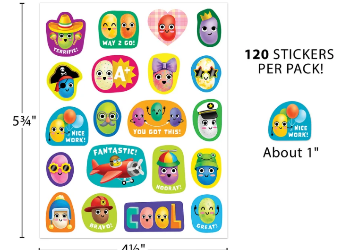Screen dimensions: 350x250
Task: Click the pink bean with flower sunglasses
Action: click(x=60, y=169)
